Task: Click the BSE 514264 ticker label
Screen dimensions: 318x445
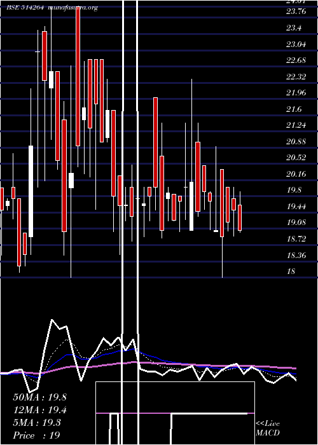Action: tap(25, 8)
